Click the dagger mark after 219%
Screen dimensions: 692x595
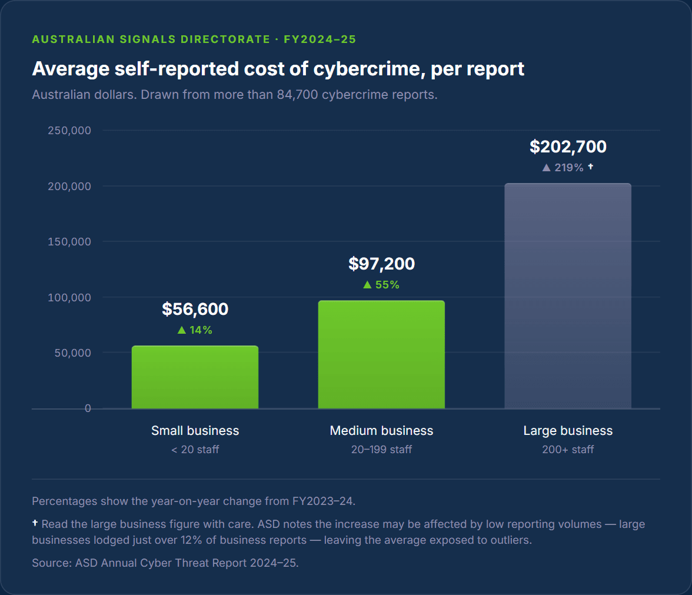tap(591, 167)
